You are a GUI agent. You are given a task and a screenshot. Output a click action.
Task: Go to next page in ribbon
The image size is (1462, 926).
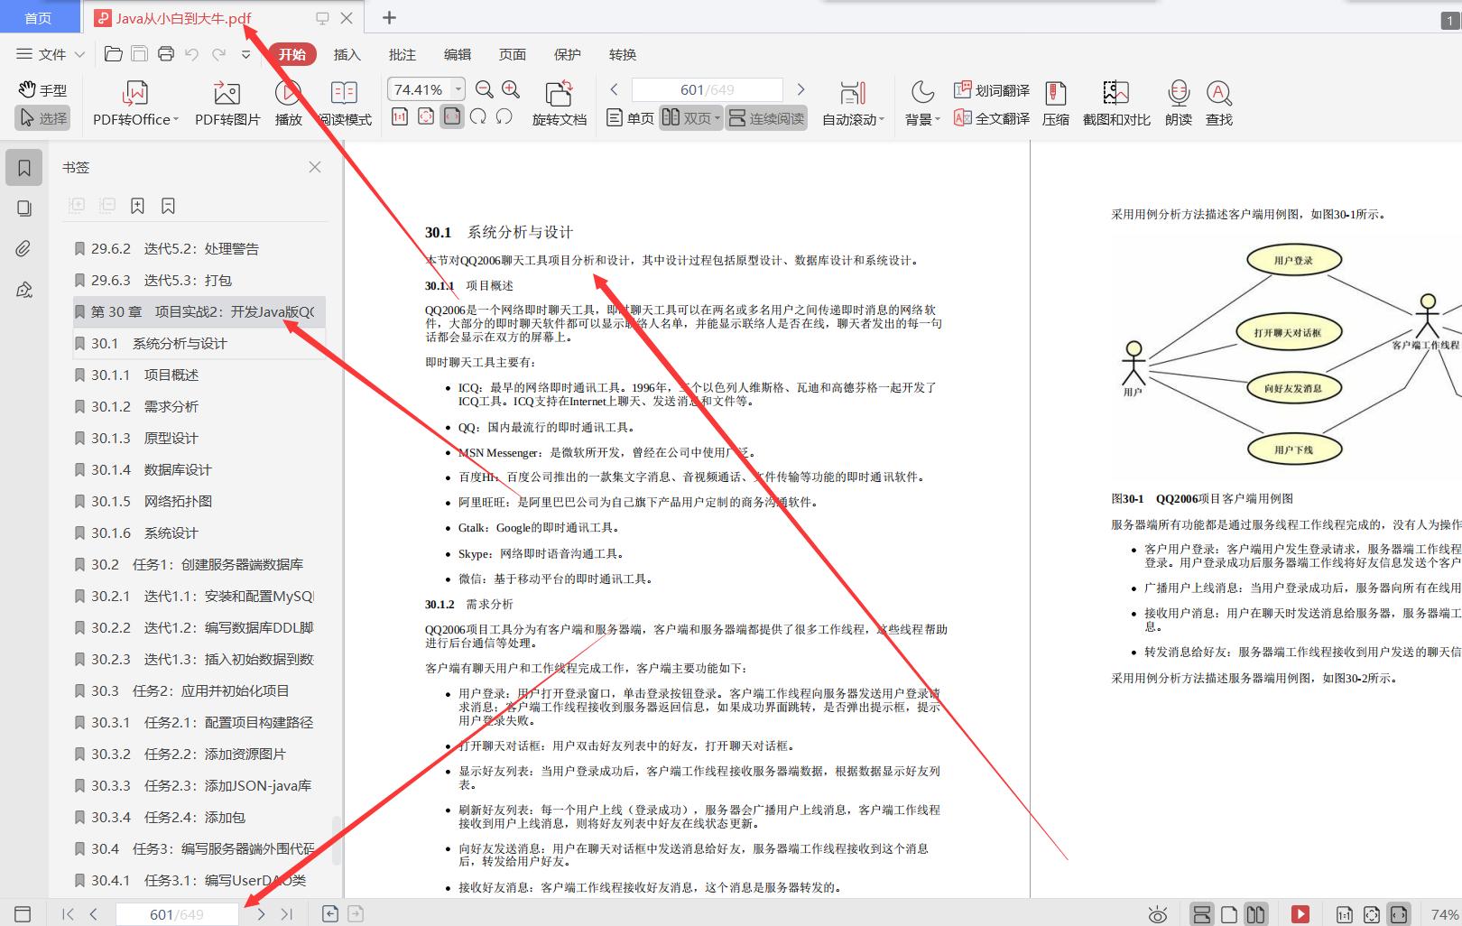coord(800,89)
